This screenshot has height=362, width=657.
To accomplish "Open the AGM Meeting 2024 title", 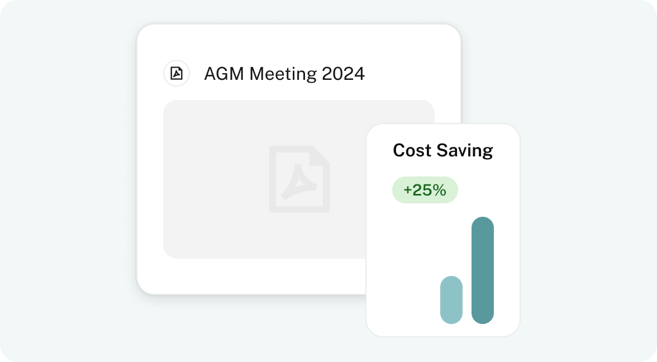I will tap(284, 74).
